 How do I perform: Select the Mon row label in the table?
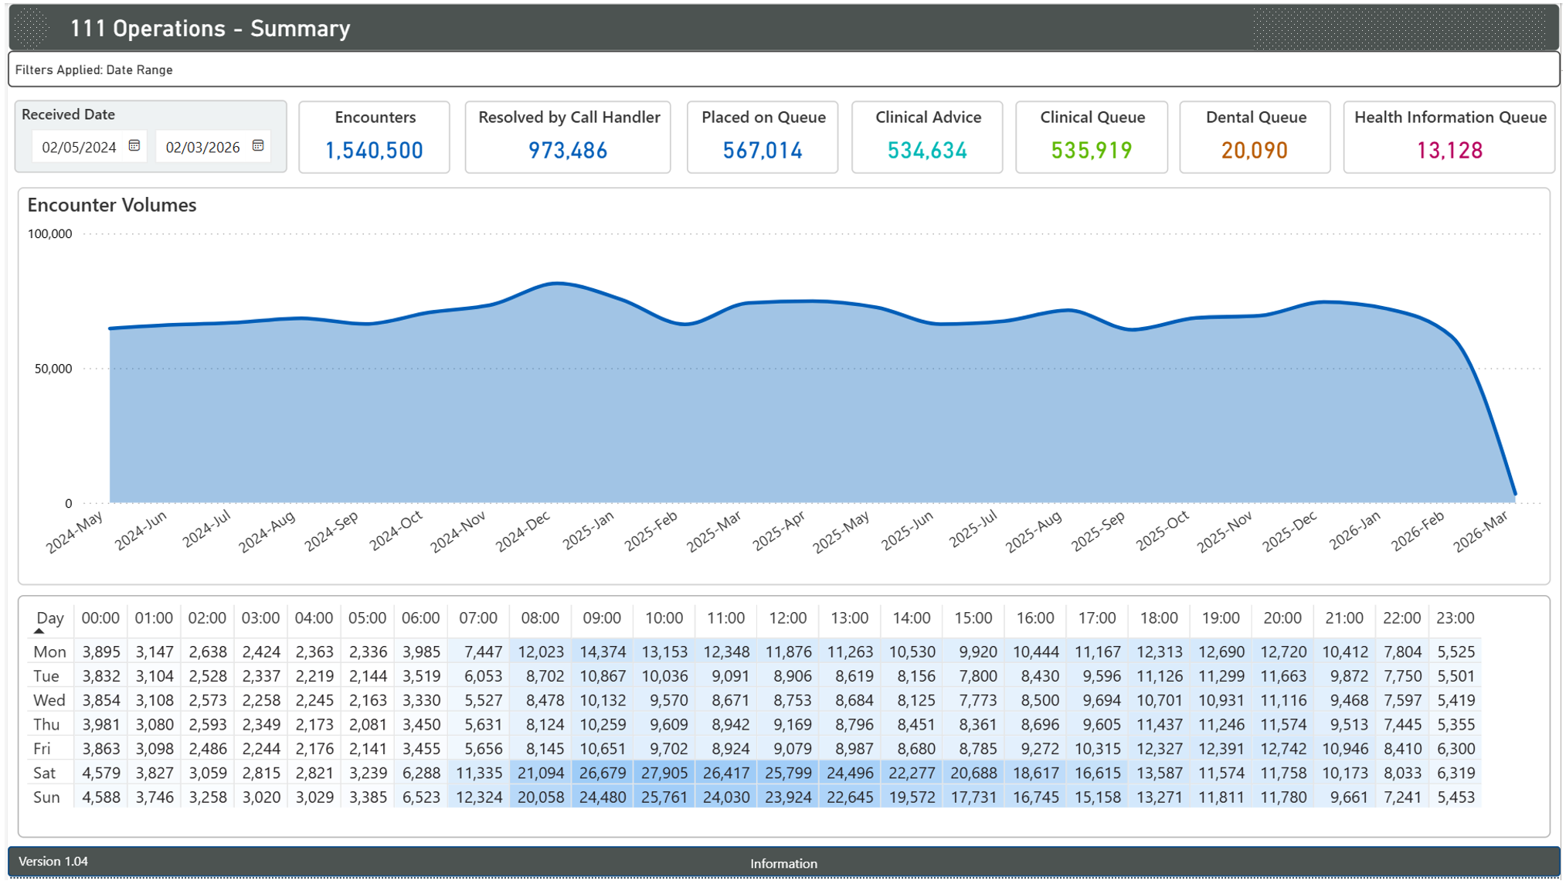pos(49,651)
